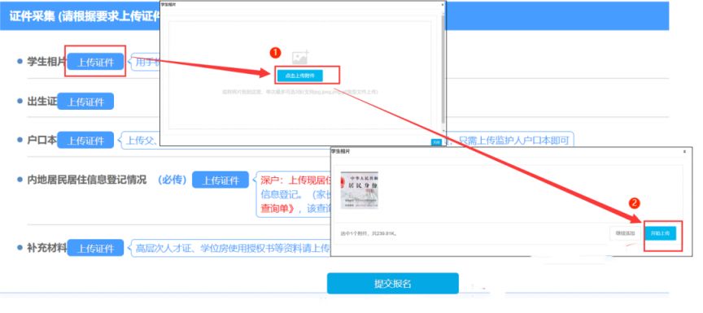Start uploading with 开始上传 button
703x313 pixels.
(661, 233)
